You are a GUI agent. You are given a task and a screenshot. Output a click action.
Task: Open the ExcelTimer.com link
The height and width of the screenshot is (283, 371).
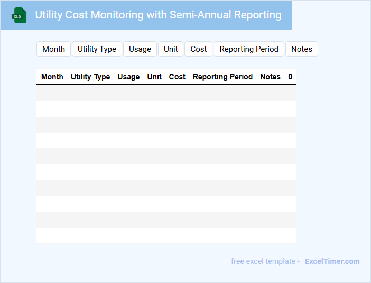[332, 261]
